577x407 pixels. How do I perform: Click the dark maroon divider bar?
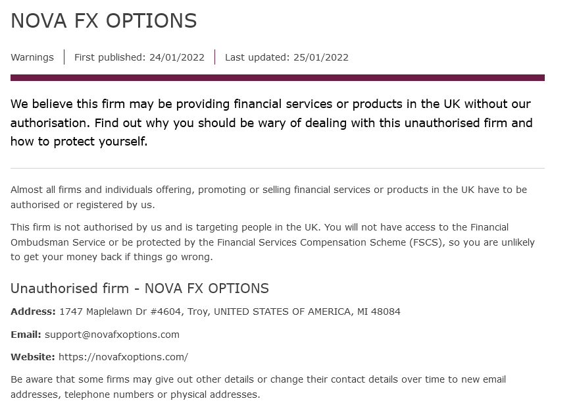278,78
